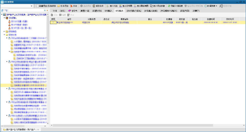The image size is (246, 132).
Task: Open the dropdown in the top-left combo box
Action: [31, 6]
